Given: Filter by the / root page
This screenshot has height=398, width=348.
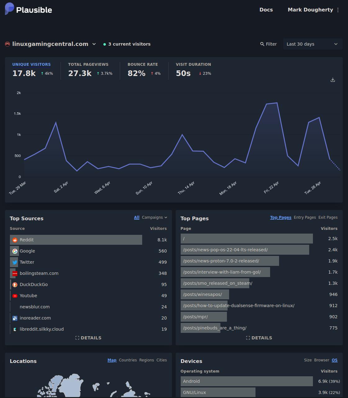Looking at the screenshot, I should (x=259, y=239).
